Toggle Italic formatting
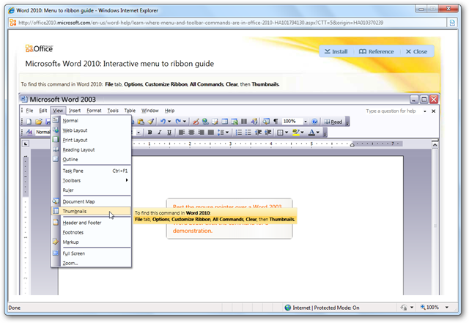Viewport: 469px width, 323px height. pos(160,132)
